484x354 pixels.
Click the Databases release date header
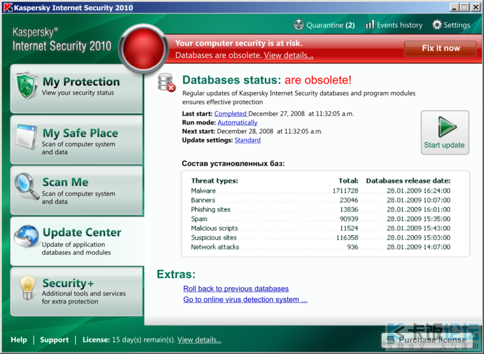click(408, 180)
